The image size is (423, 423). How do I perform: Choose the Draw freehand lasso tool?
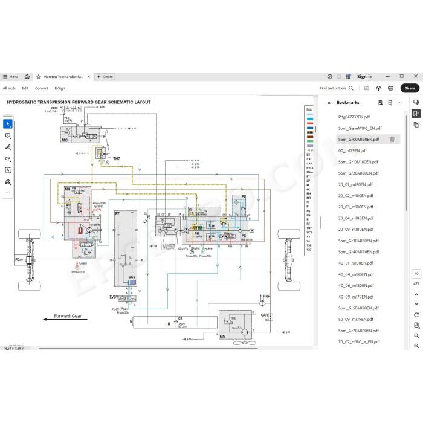[8, 158]
